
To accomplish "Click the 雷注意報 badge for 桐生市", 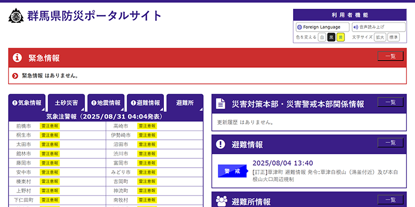I will coord(50,135).
